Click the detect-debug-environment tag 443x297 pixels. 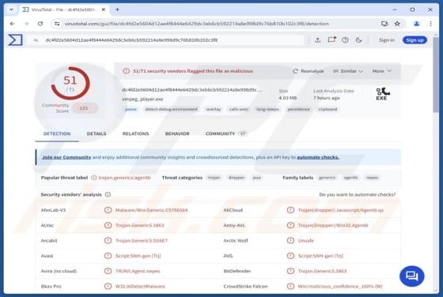tap(171, 109)
